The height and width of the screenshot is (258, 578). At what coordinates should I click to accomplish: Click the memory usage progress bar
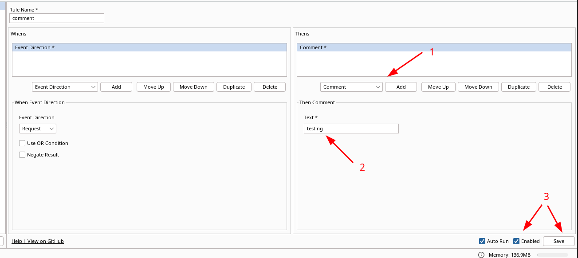[552, 255]
